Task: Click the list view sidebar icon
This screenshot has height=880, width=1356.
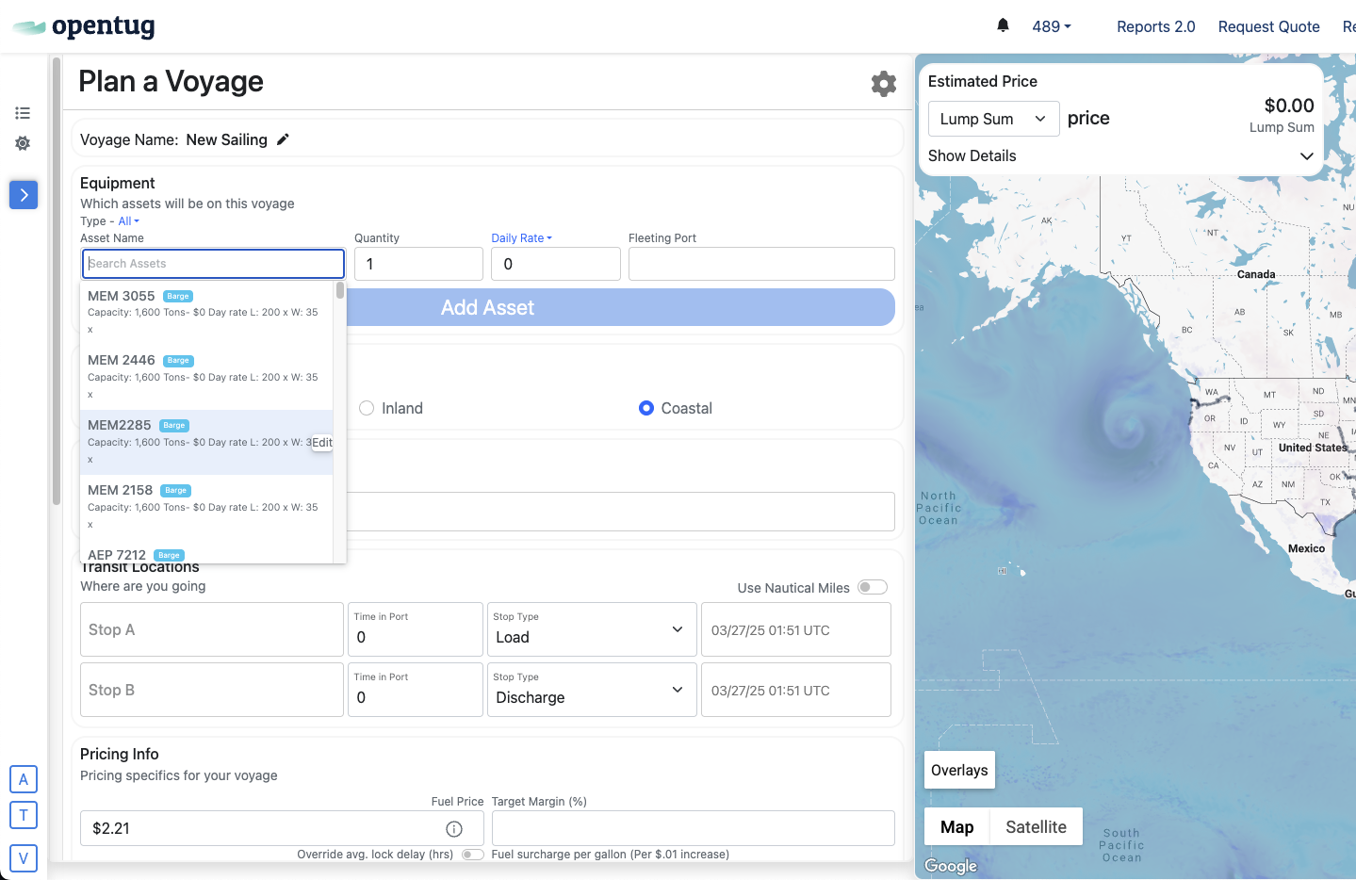Action: (23, 113)
